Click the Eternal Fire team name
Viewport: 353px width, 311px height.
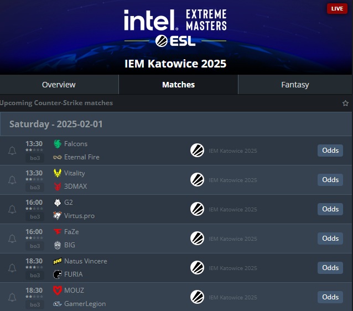[82, 157]
